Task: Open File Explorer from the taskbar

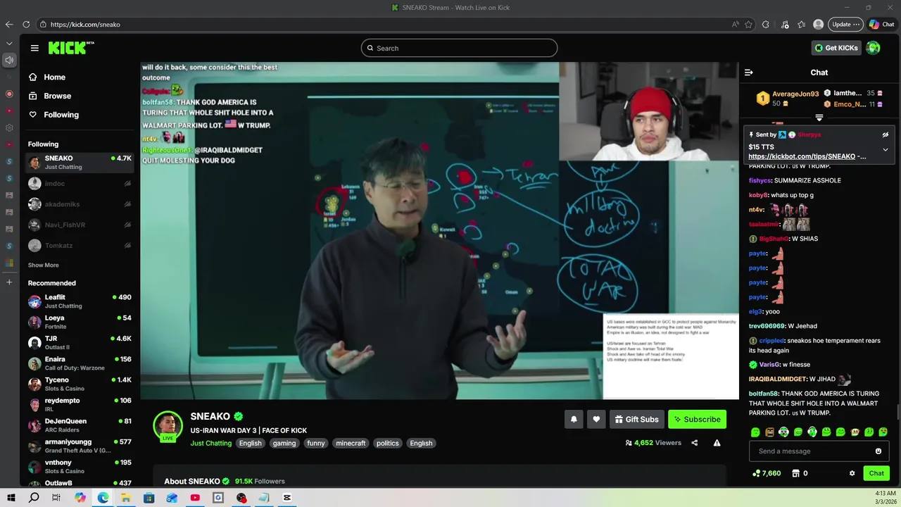Action: (x=126, y=498)
